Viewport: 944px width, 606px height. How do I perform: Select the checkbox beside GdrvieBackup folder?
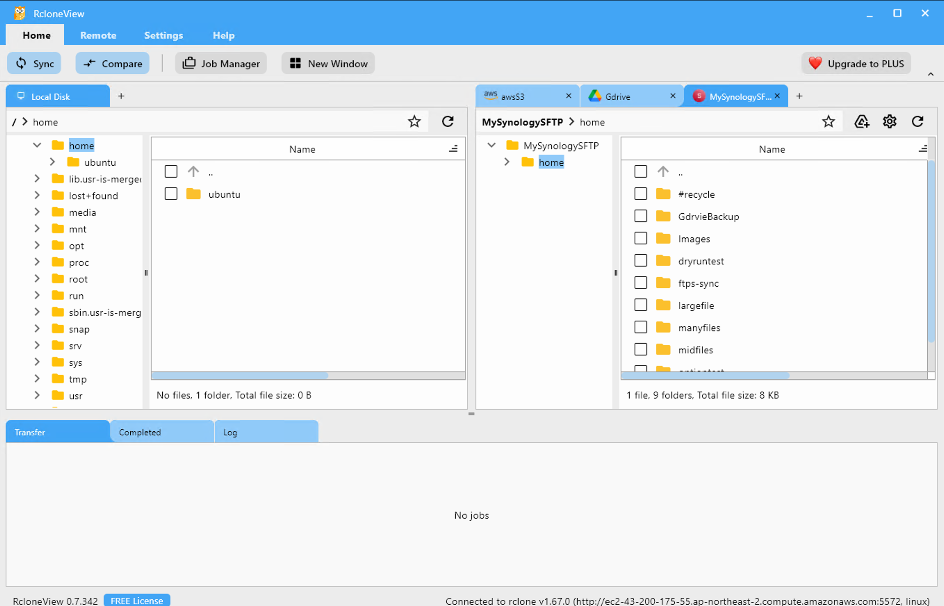[641, 216]
